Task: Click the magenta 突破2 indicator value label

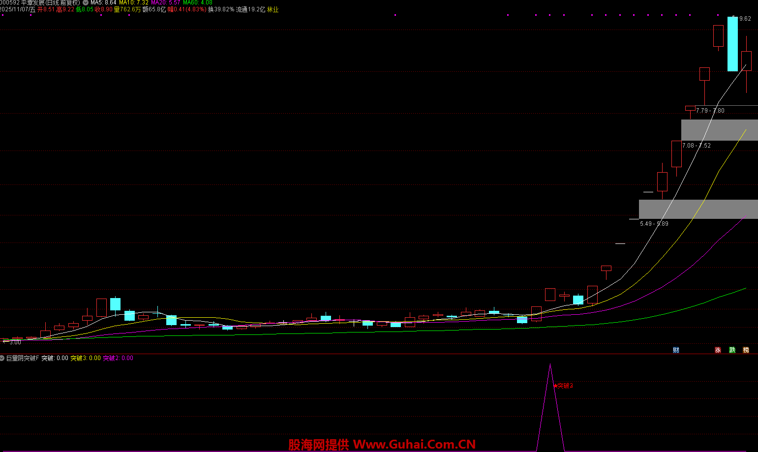Action: 118,358
